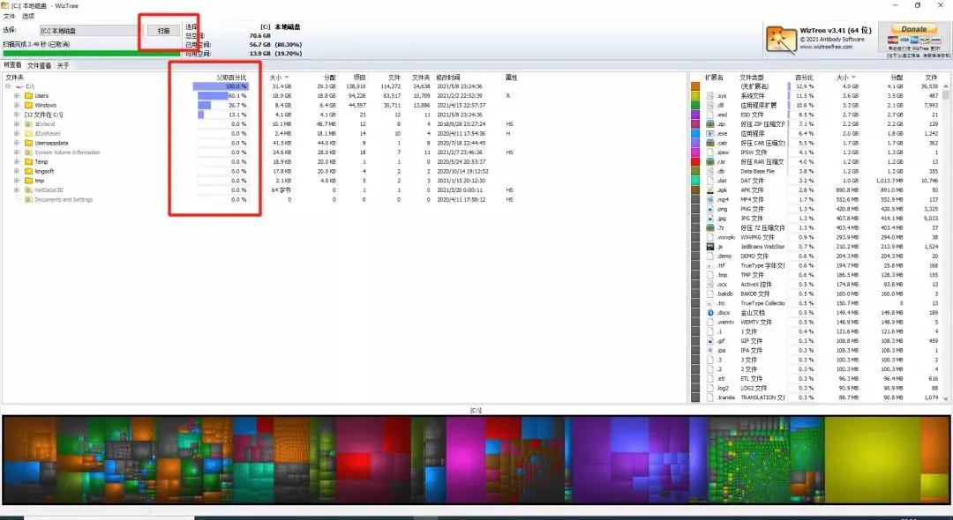Collapse the C:\ root tree node
The height and width of the screenshot is (520, 953).
pyautogui.click(x=8, y=86)
